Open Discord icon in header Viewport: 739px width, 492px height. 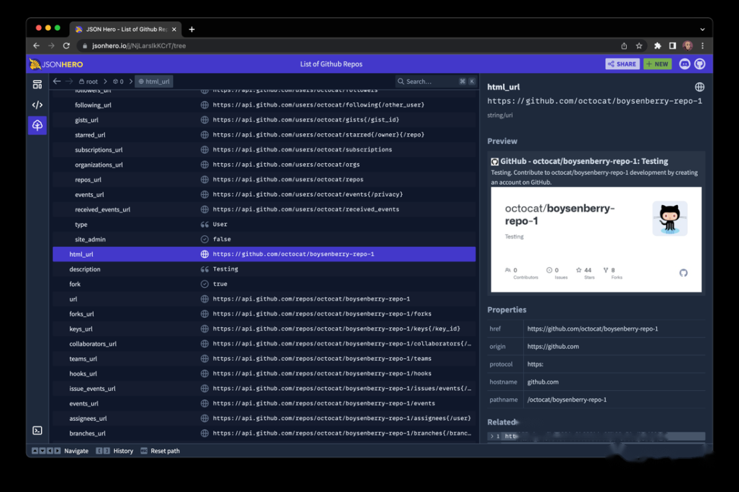[684, 64]
